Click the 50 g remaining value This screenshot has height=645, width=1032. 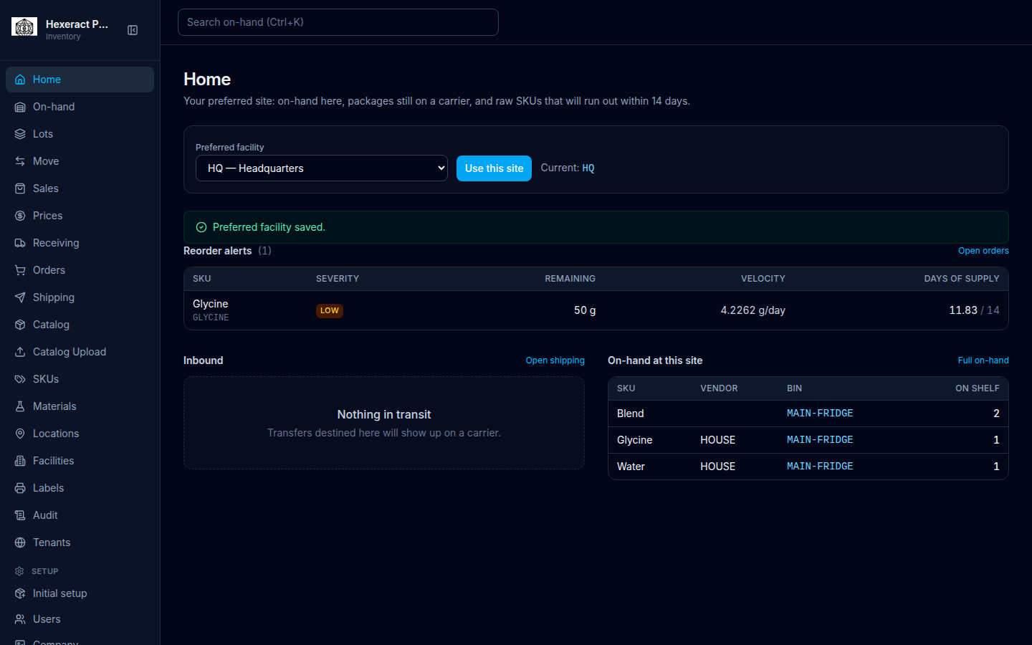click(585, 310)
